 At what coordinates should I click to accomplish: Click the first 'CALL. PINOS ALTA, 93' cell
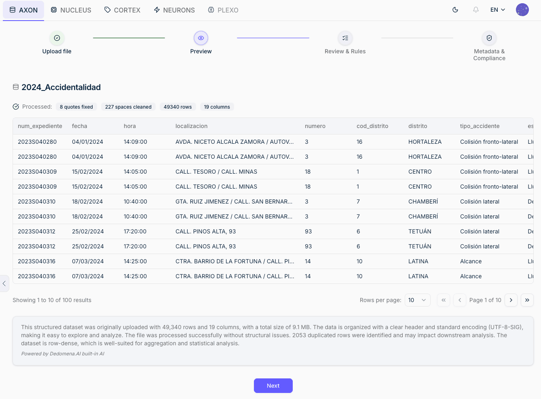(205, 231)
